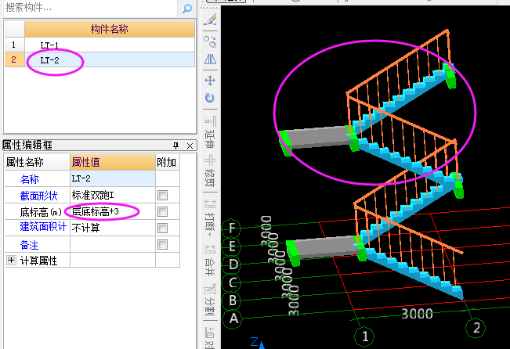Close the 属性编辑框 panel
This screenshot has height=349, width=510.
point(190,146)
